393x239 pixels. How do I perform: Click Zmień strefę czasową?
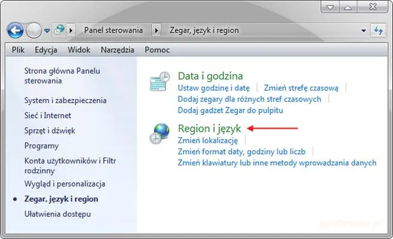click(301, 88)
